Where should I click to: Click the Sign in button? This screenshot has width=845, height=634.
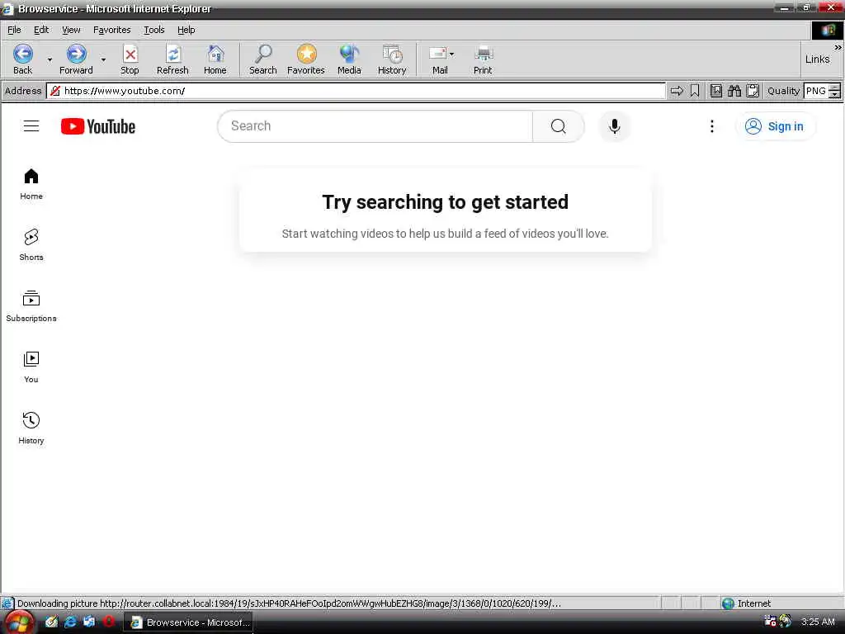pyautogui.click(x=775, y=126)
